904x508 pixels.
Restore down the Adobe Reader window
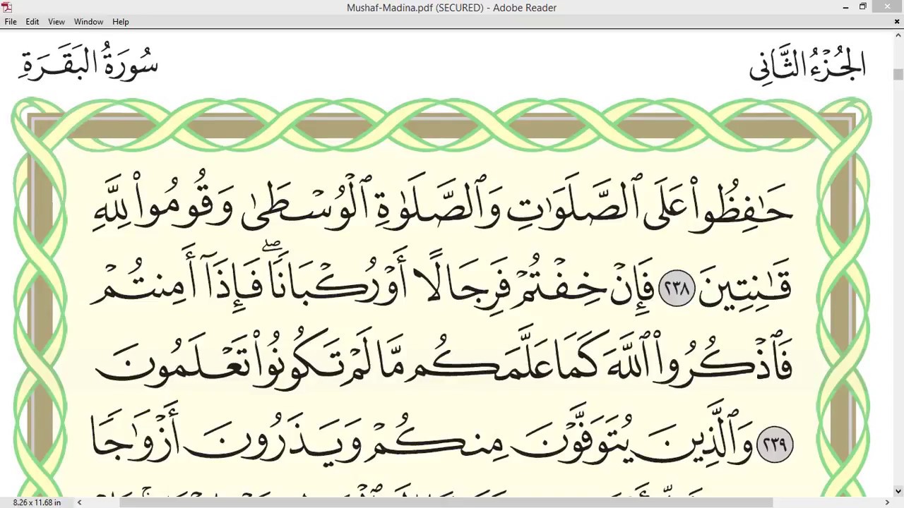tap(863, 7)
